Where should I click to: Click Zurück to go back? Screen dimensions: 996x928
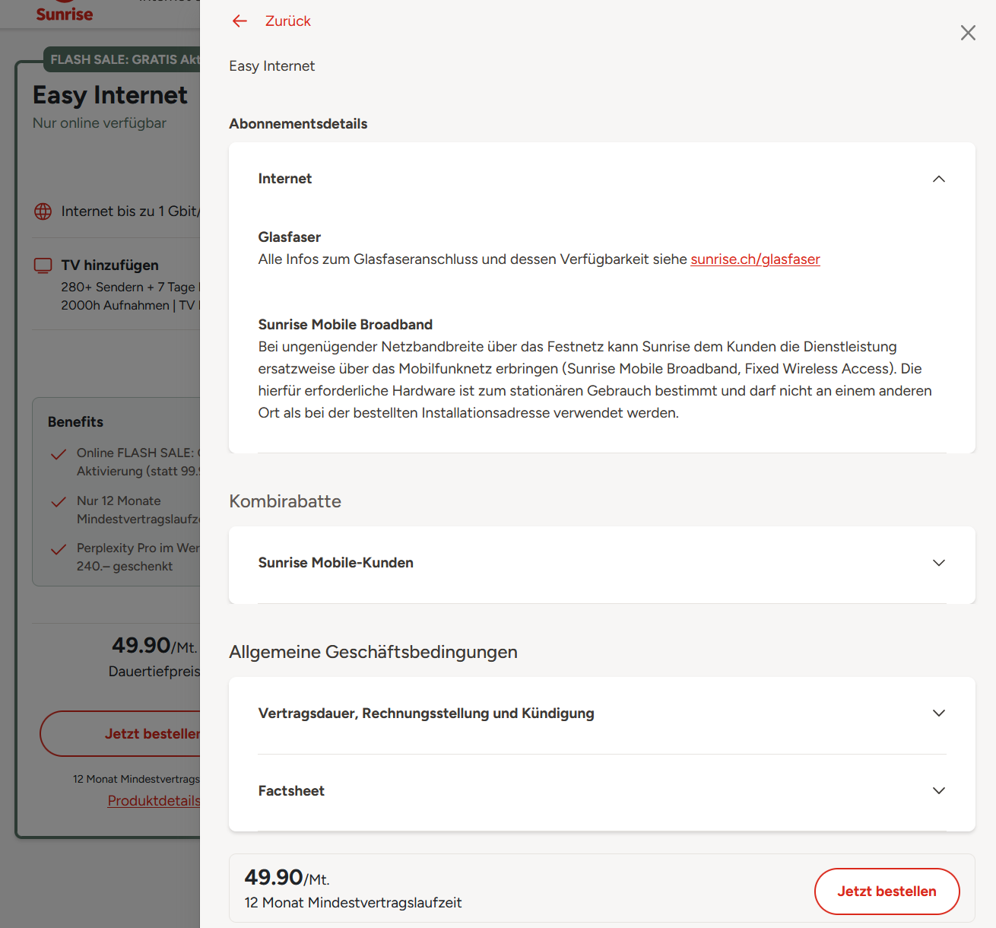click(287, 21)
